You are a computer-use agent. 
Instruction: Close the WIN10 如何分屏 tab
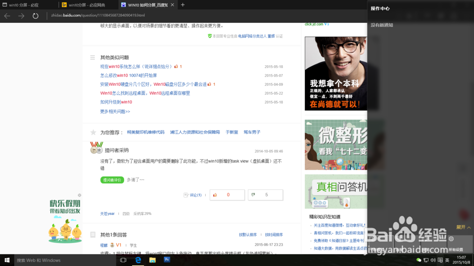[x=173, y=5]
